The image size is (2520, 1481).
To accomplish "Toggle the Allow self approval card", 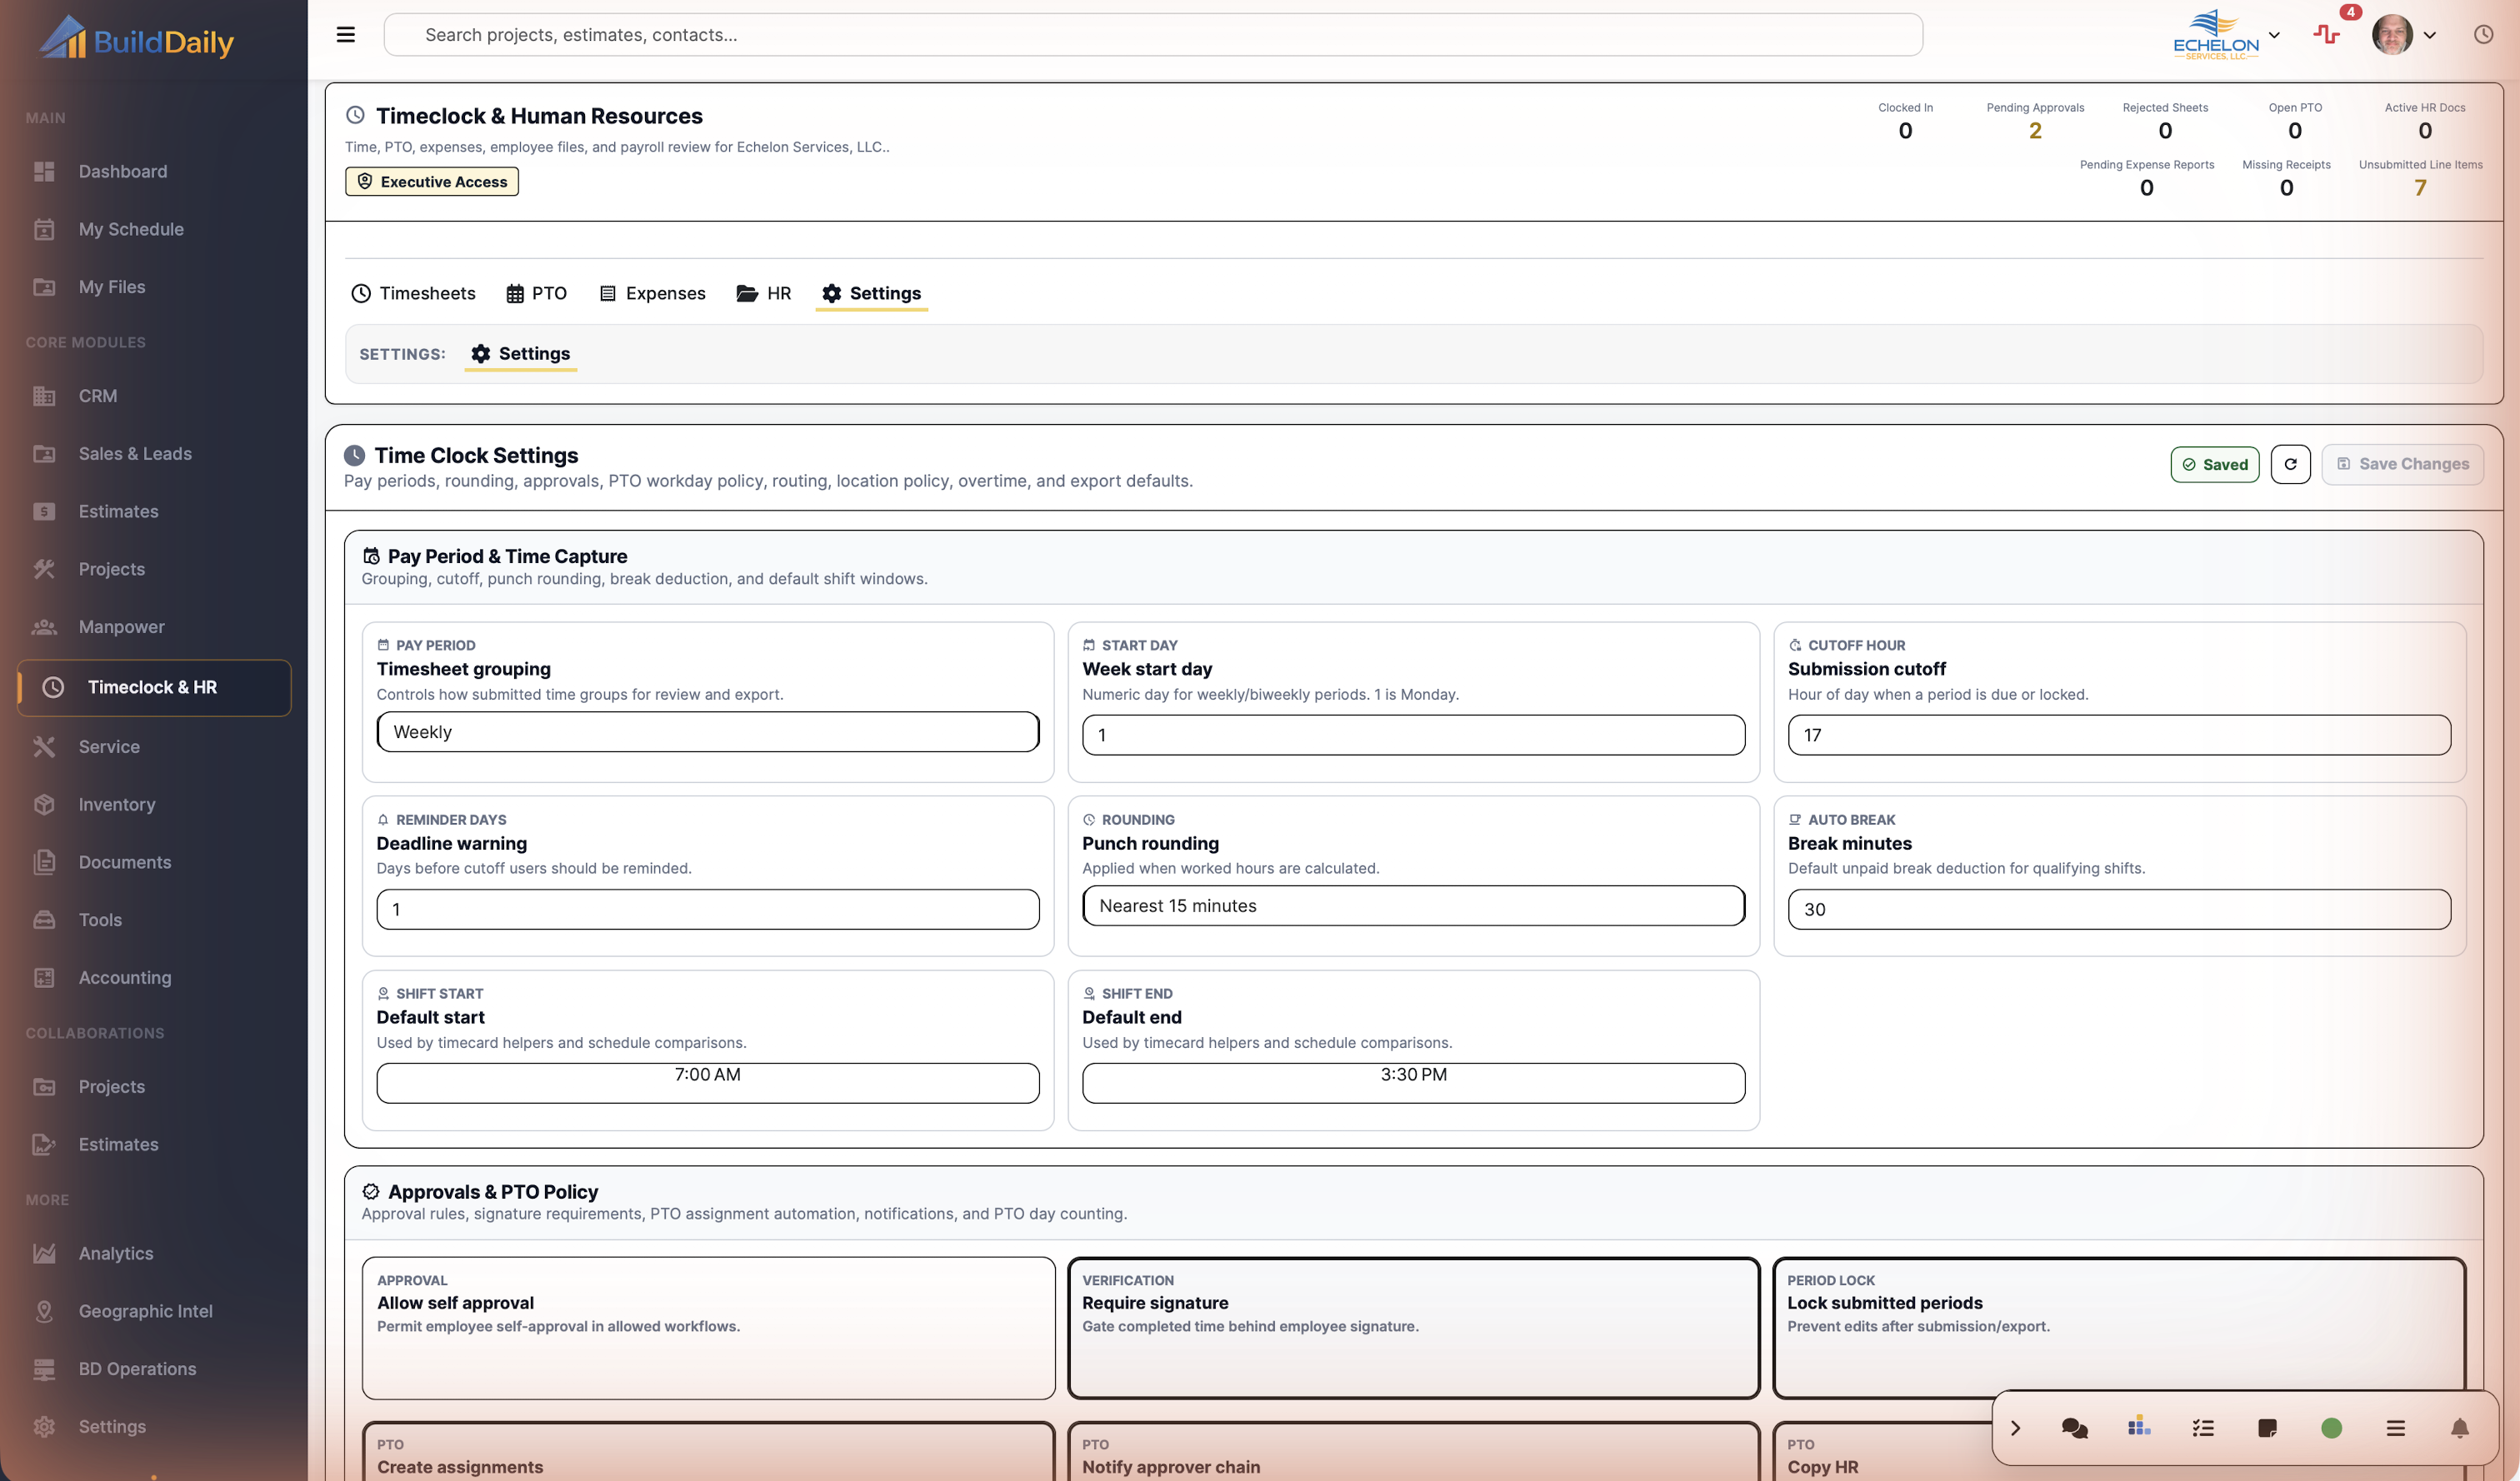I will (709, 1329).
